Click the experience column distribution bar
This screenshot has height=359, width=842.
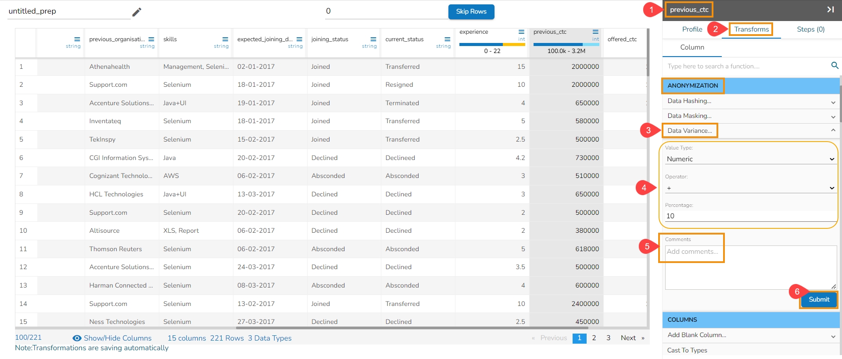[x=492, y=44]
